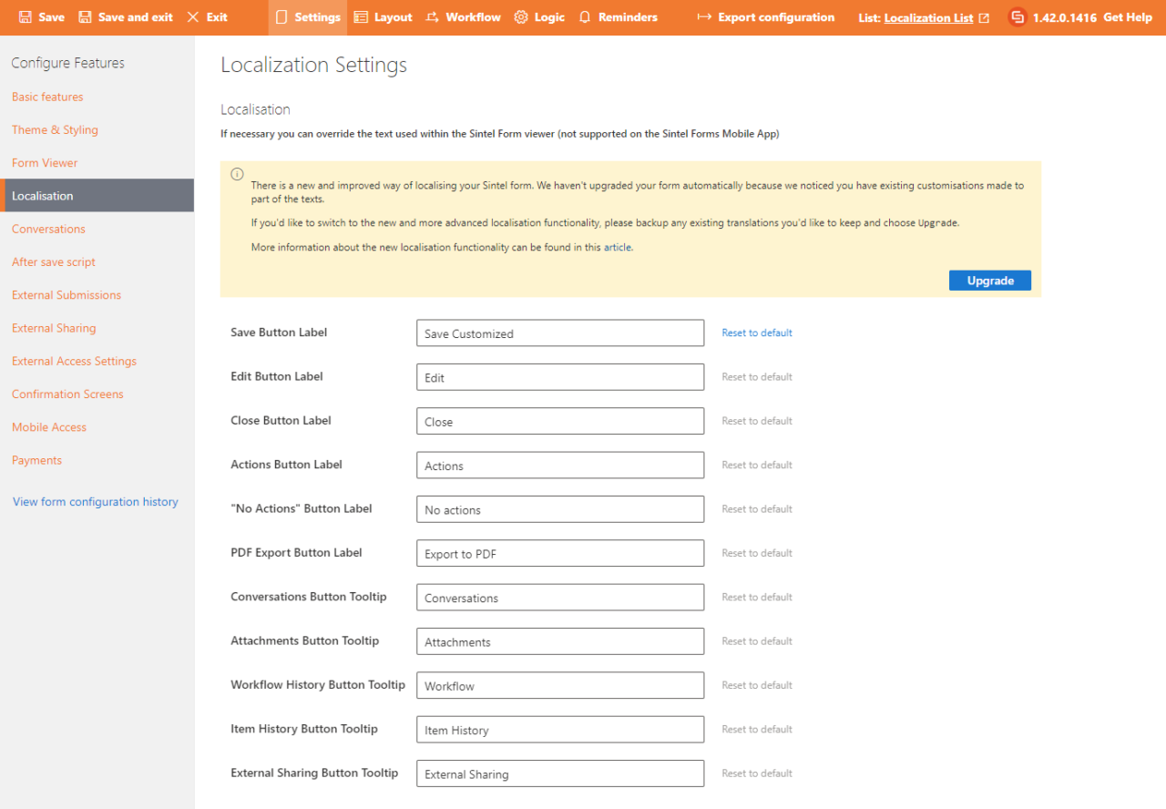Screen dimensions: 1166x809
Task: Click the info icon in the yellow banner
Action: point(237,174)
